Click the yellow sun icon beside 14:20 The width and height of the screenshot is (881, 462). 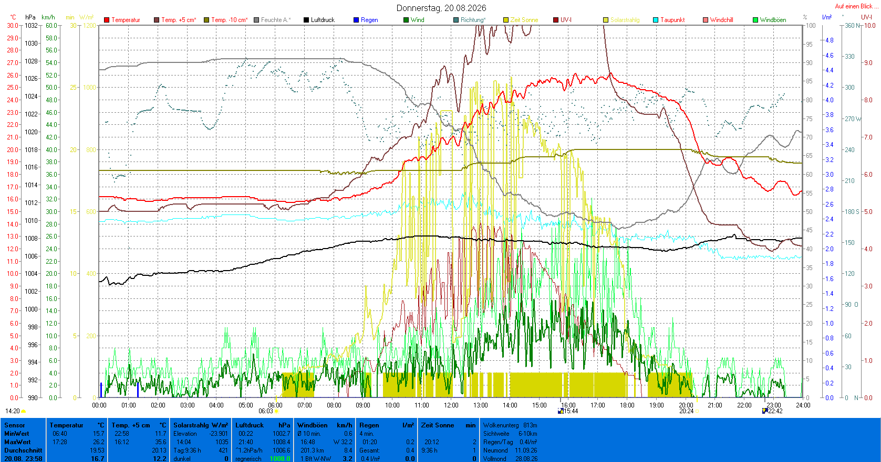[24, 412]
